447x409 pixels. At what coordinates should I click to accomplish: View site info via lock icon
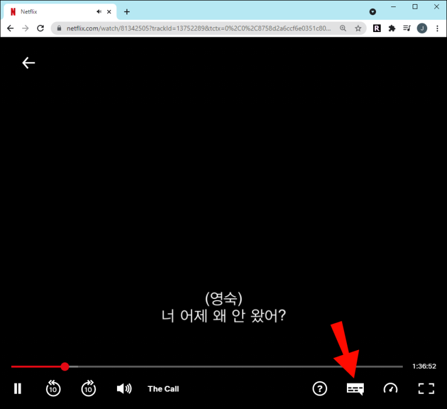point(59,28)
